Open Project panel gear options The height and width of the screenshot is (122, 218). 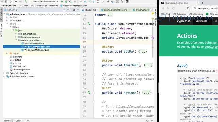tap(74, 10)
